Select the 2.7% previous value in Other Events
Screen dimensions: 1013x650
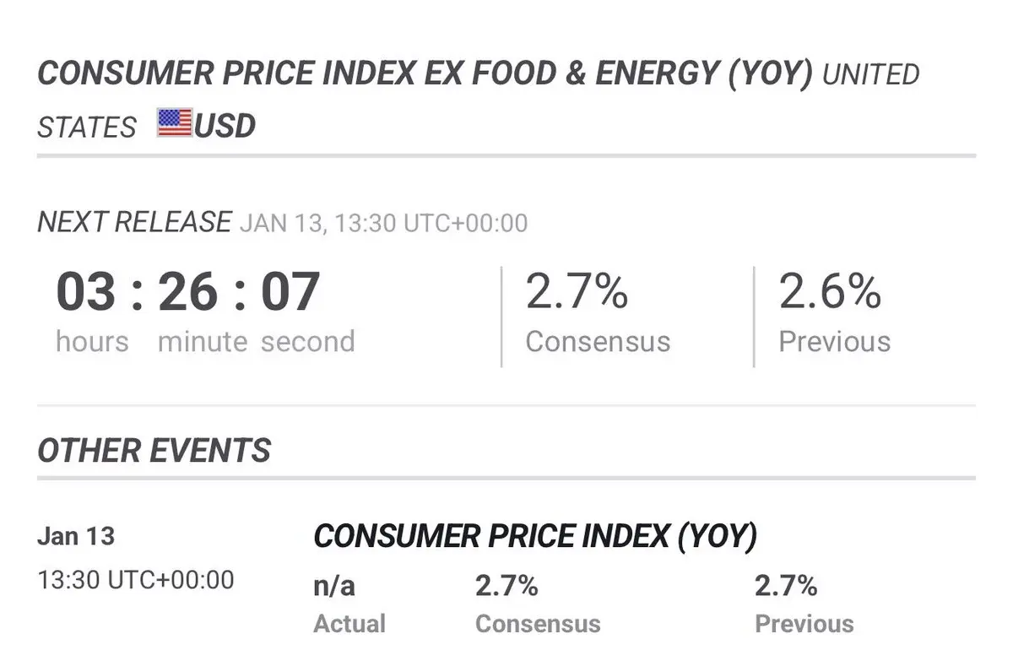pos(786,585)
